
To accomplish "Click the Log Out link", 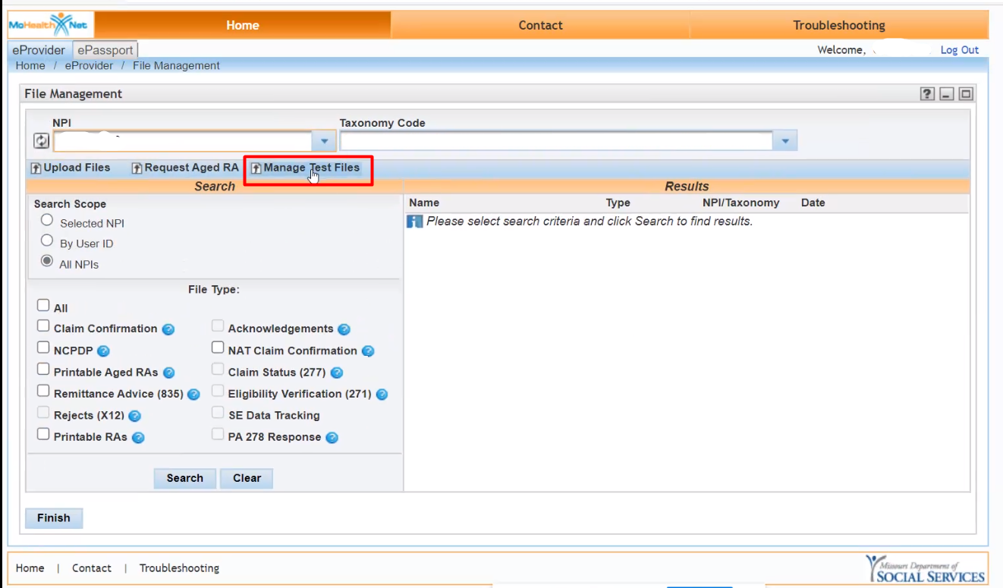I will point(960,50).
